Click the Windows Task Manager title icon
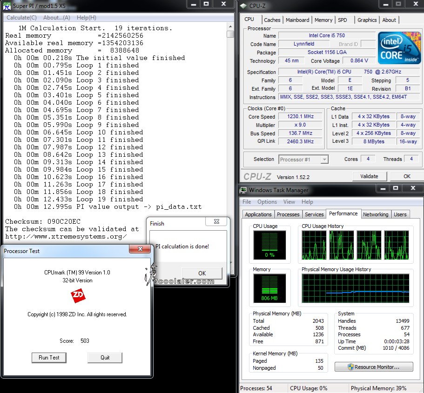424x393 pixels. point(243,190)
